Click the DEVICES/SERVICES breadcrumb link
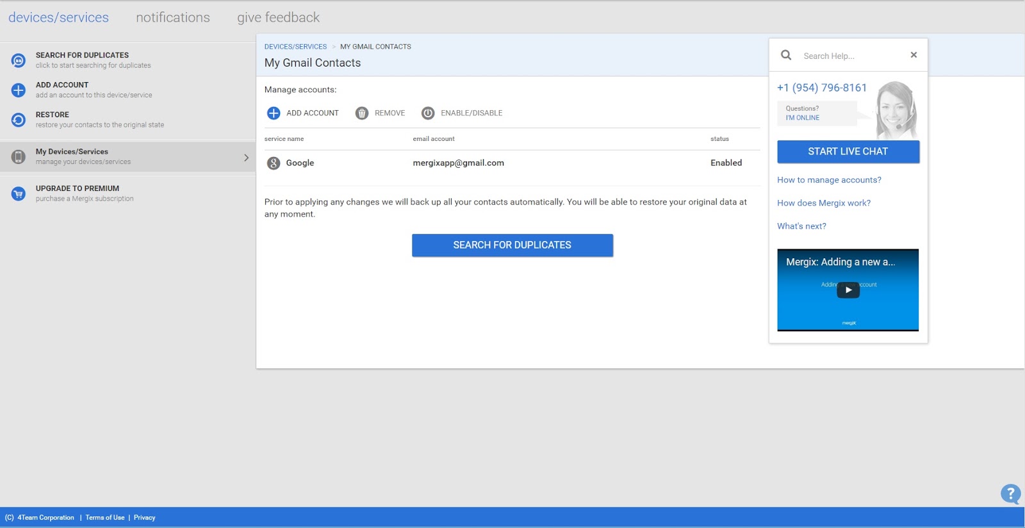1025x528 pixels. (295, 47)
